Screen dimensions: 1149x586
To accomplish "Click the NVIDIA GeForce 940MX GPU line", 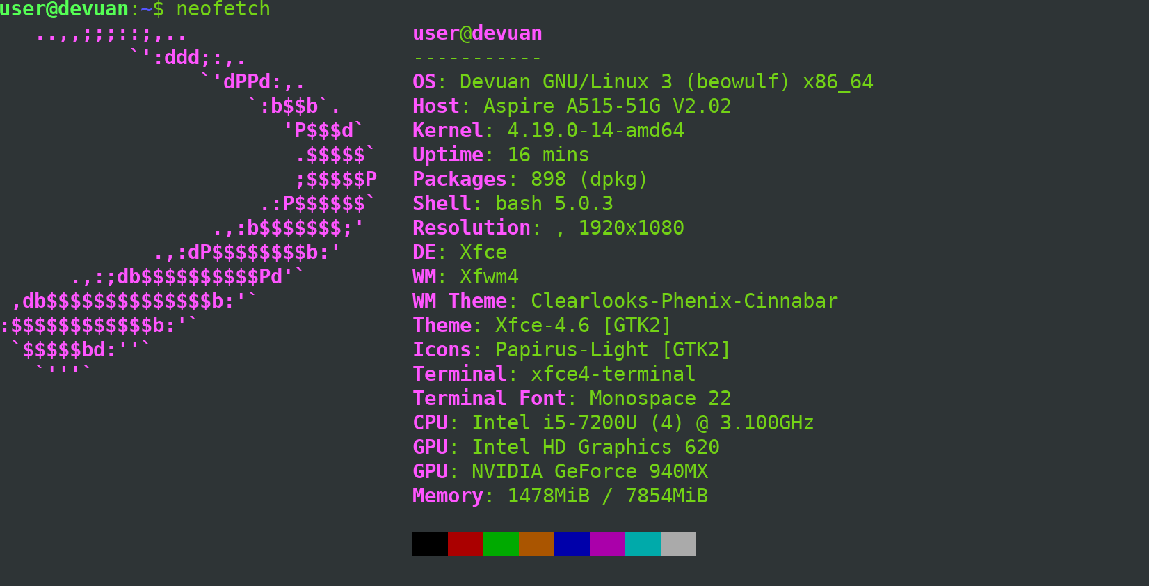I will (x=589, y=472).
